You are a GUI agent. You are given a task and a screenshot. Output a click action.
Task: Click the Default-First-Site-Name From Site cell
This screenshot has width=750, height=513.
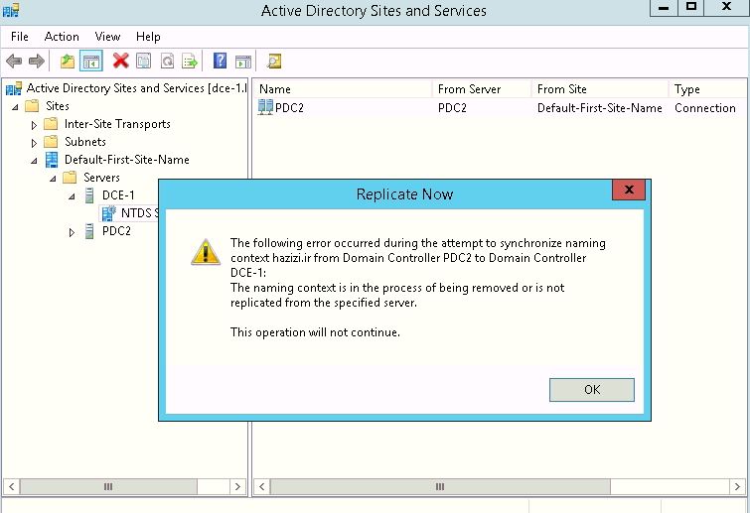tap(599, 108)
